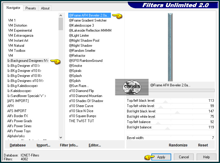Select &<Background Designers IV> category
This screenshot has width=220, height=163.
(28, 61)
